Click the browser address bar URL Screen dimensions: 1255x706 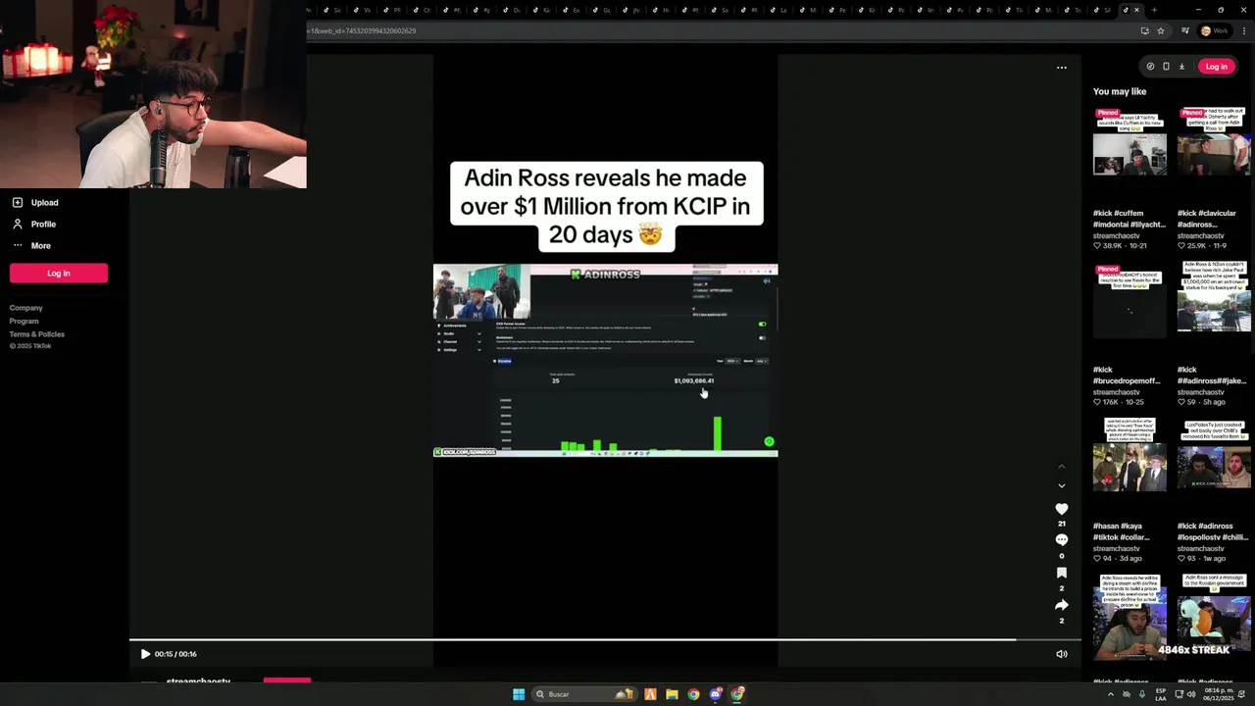(x=363, y=30)
